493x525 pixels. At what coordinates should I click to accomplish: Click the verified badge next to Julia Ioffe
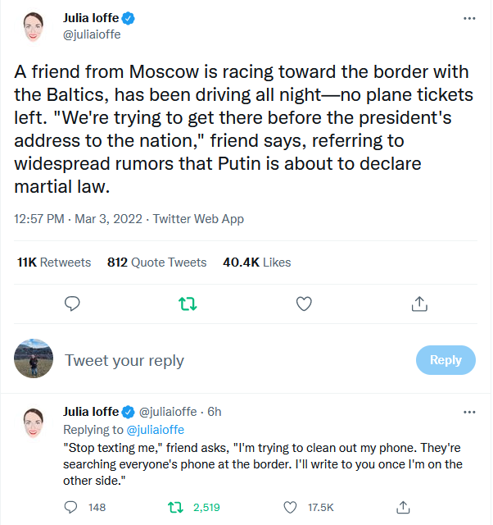coord(129,17)
